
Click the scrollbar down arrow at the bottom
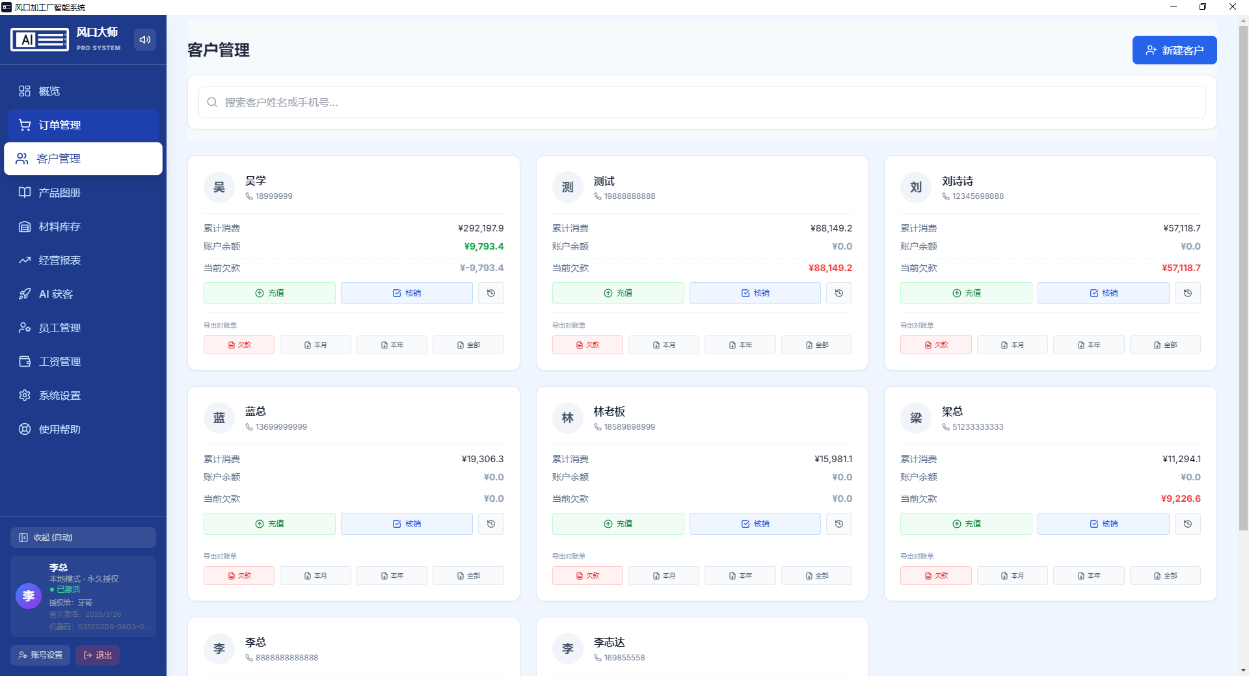1244,670
